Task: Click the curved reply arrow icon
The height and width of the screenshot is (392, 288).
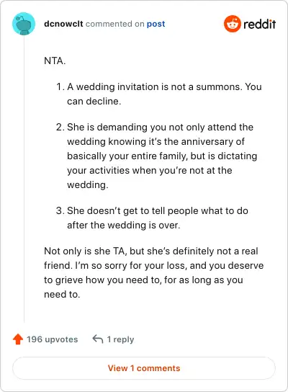Action: pyautogui.click(x=98, y=339)
